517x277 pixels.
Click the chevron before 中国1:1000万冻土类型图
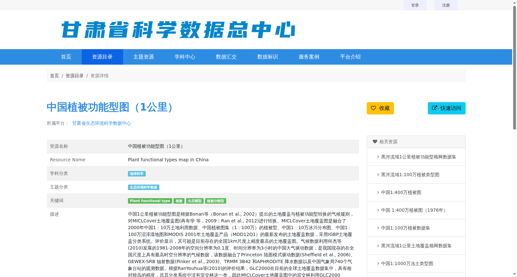click(378, 263)
